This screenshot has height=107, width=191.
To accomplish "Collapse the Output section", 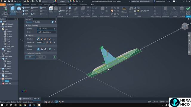I will pos(27,46).
